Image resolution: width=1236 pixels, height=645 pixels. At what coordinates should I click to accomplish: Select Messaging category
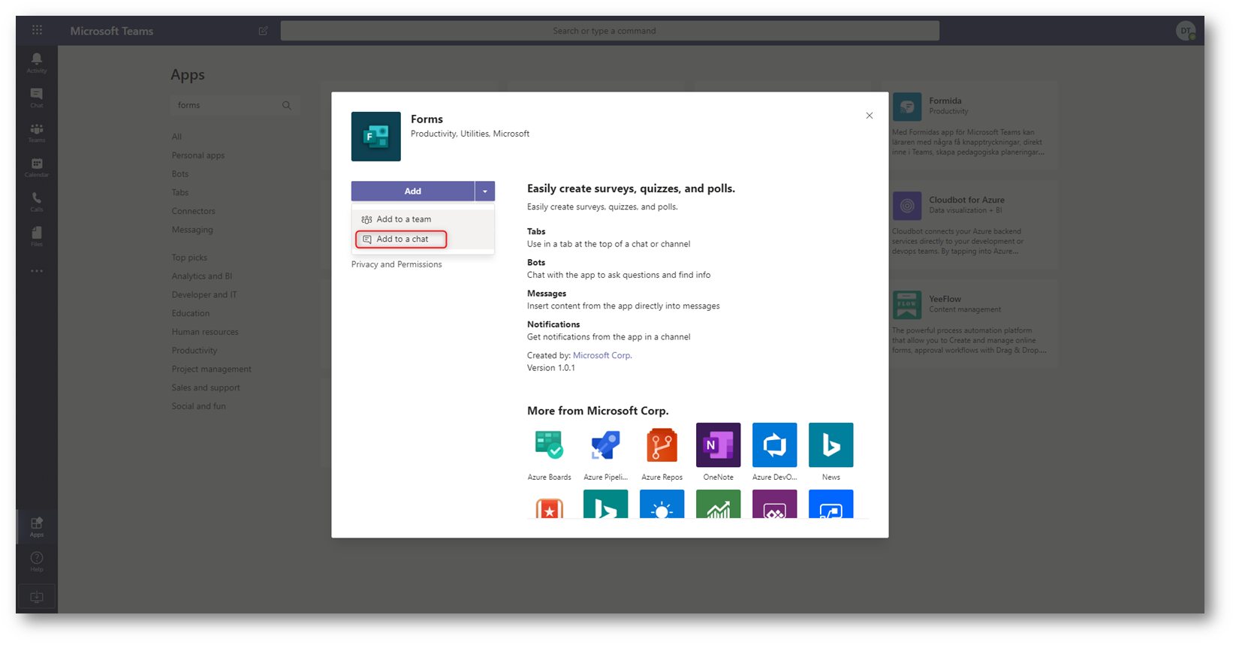pyautogui.click(x=192, y=230)
